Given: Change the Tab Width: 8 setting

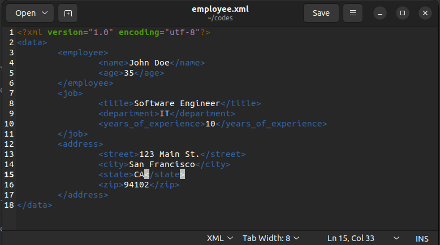Looking at the screenshot, I should click(x=271, y=238).
